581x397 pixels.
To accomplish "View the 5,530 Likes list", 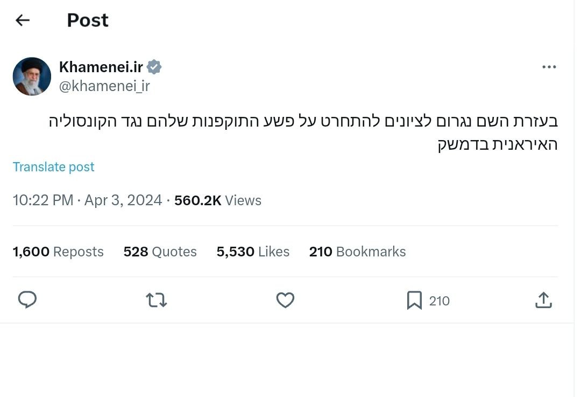I will pos(253,252).
